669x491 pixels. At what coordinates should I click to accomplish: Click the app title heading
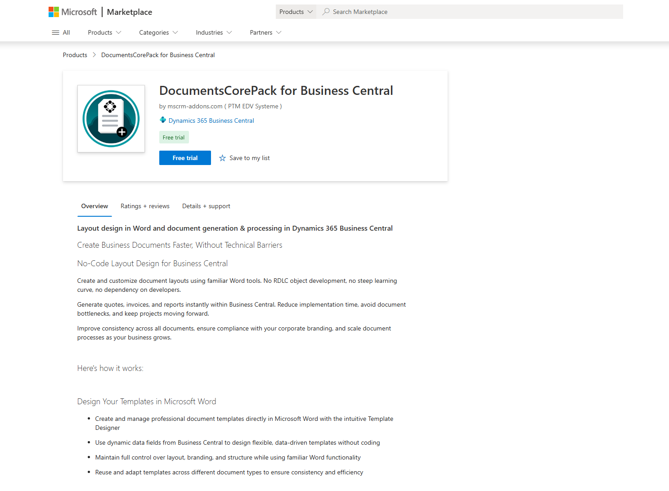click(x=276, y=90)
